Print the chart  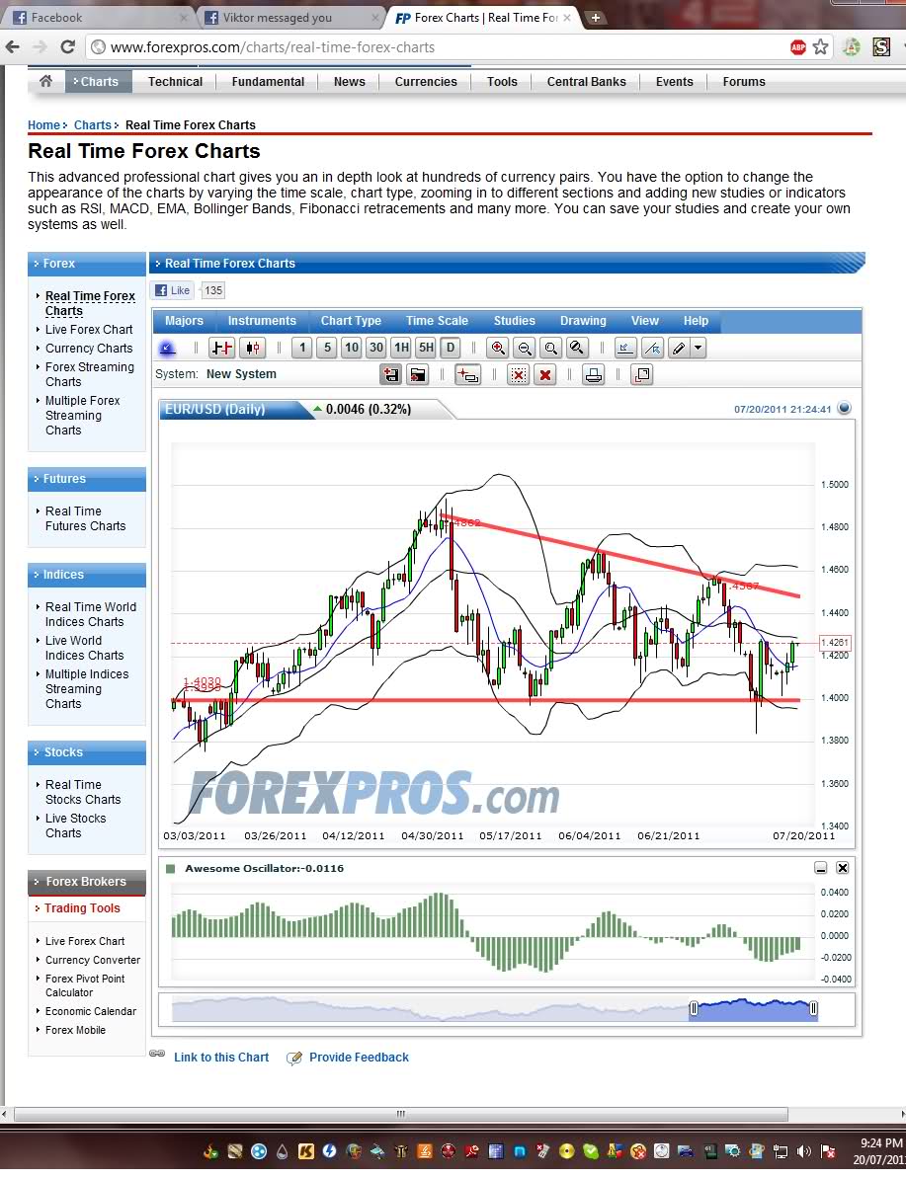593,375
